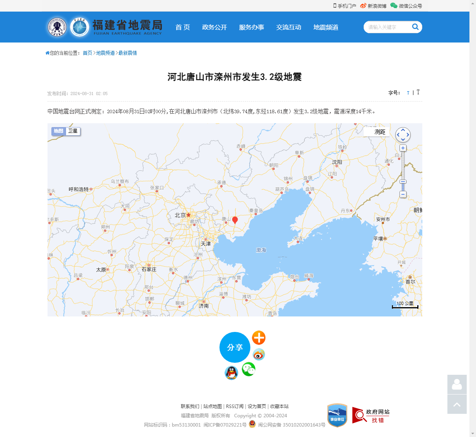The image size is (476, 437).
Task: Share via the QQ penguin icon
Action: (231, 373)
